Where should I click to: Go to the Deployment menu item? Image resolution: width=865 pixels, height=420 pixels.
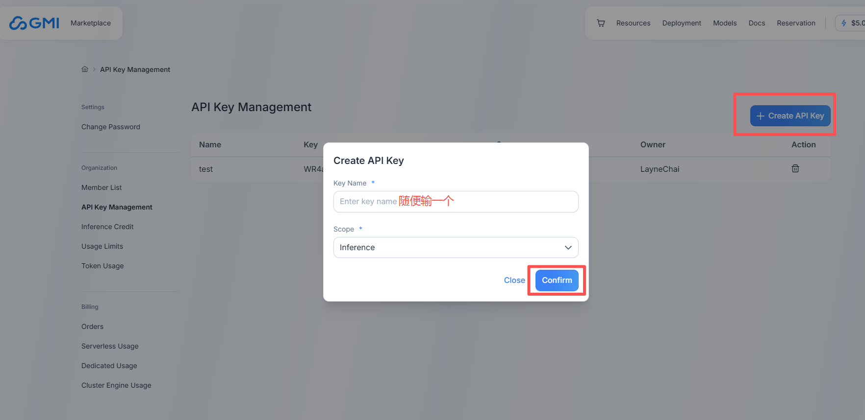coord(682,23)
